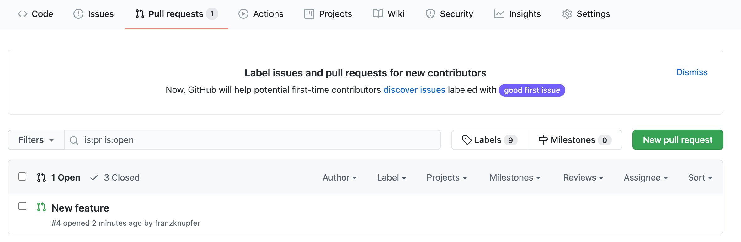The image size is (741, 242).
Task: Click the search field containing is:pr is:open
Action: tap(253, 140)
